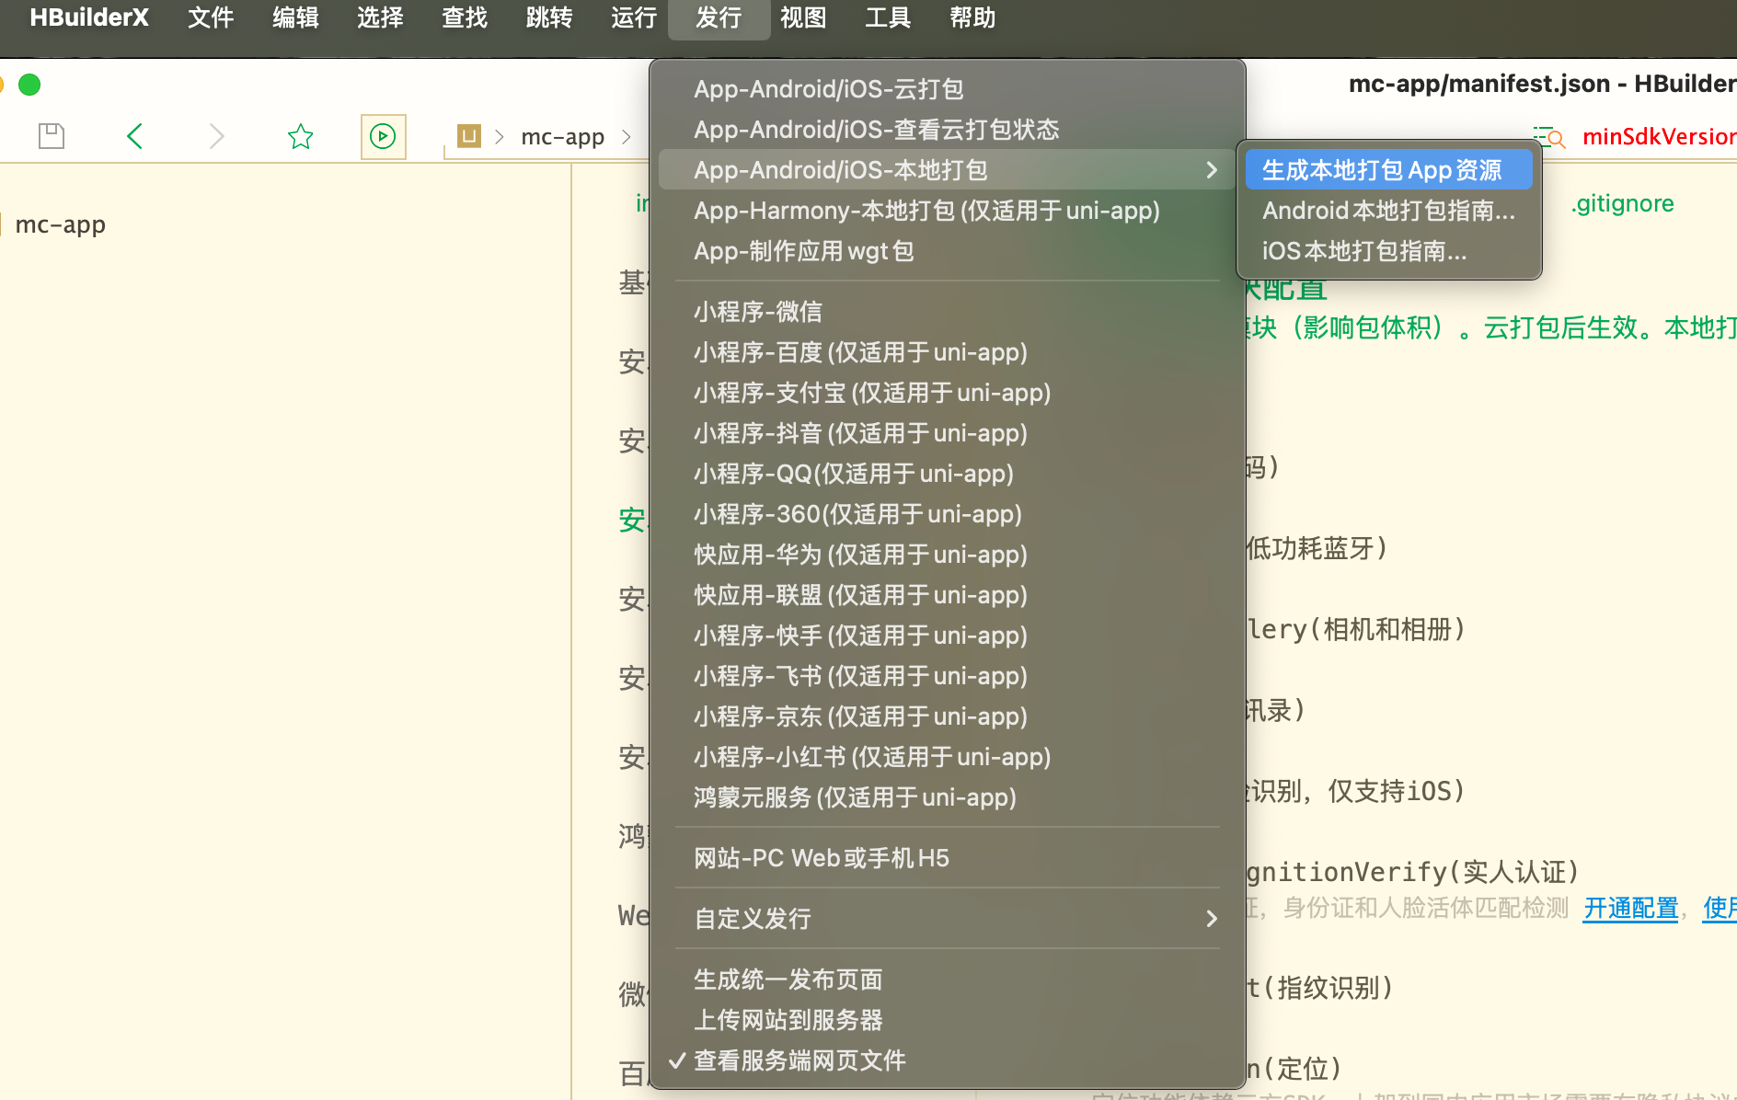Open the HBuilderX application menu
The width and height of the screenshot is (1737, 1100).
88,17
